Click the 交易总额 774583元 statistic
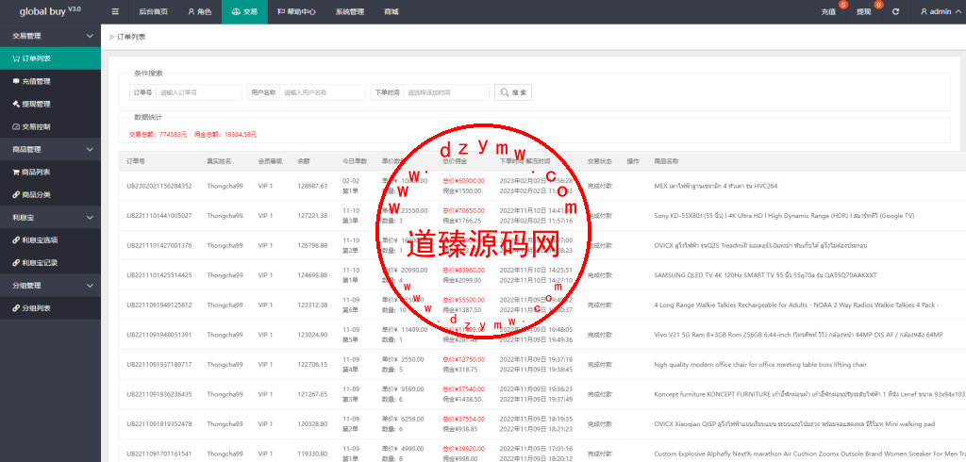This screenshot has width=966, height=462. click(x=158, y=134)
